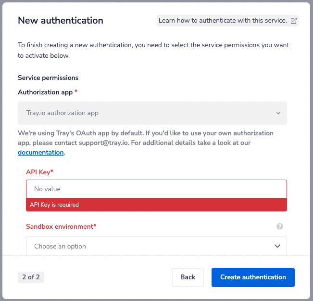This screenshot has width=313, height=301.
Task: Click the 'Authorization app *' label
Action: [48, 92]
